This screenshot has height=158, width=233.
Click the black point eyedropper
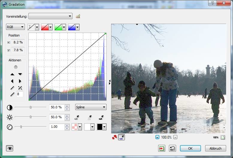click(101, 117)
